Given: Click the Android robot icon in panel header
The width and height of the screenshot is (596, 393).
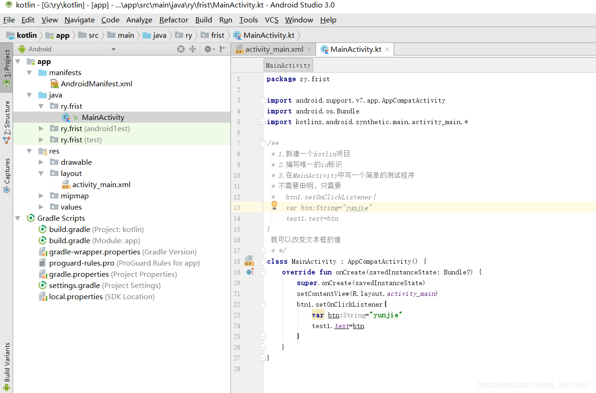Looking at the screenshot, I should pos(22,49).
